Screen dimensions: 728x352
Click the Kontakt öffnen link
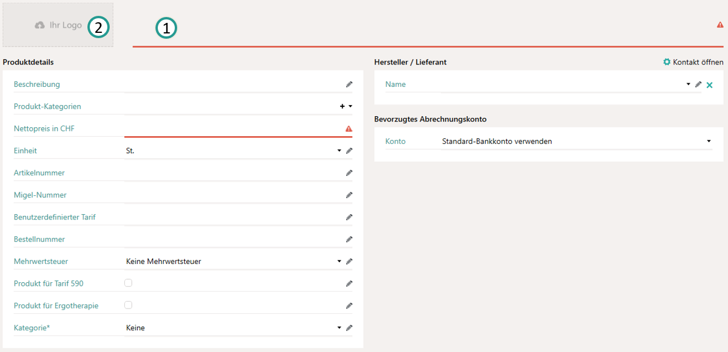(x=693, y=62)
